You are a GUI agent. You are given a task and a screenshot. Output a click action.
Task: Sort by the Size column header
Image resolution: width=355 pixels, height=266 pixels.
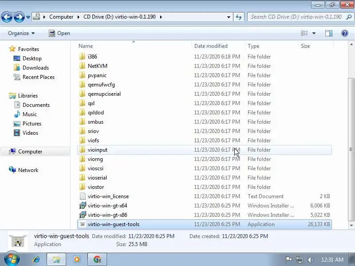(x=305, y=46)
